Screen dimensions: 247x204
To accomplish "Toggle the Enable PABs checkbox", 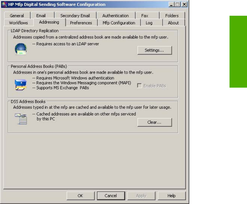I will pyautogui.click(x=139, y=86).
